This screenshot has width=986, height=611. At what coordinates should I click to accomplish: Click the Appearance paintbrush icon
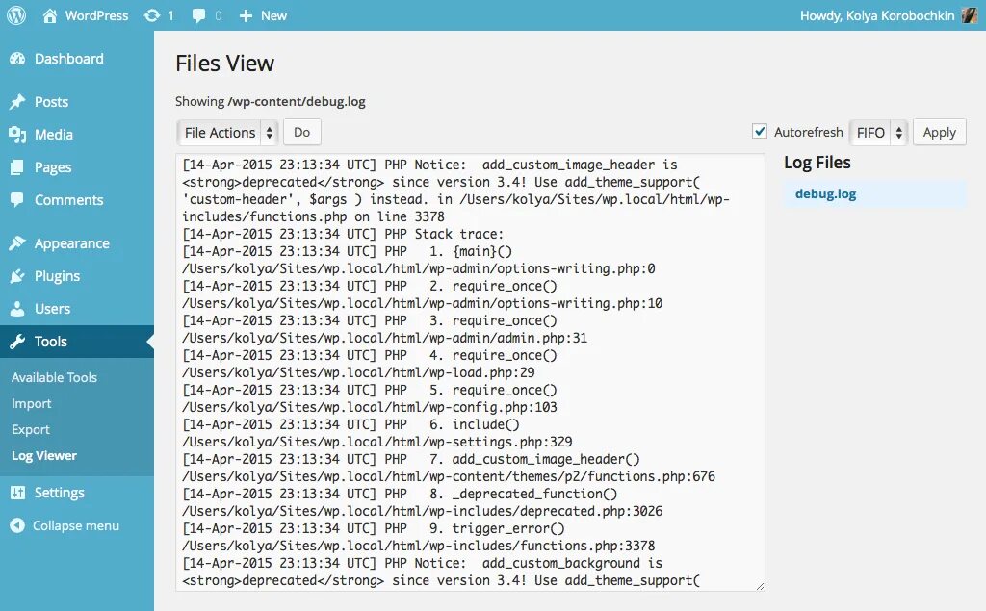coord(17,243)
